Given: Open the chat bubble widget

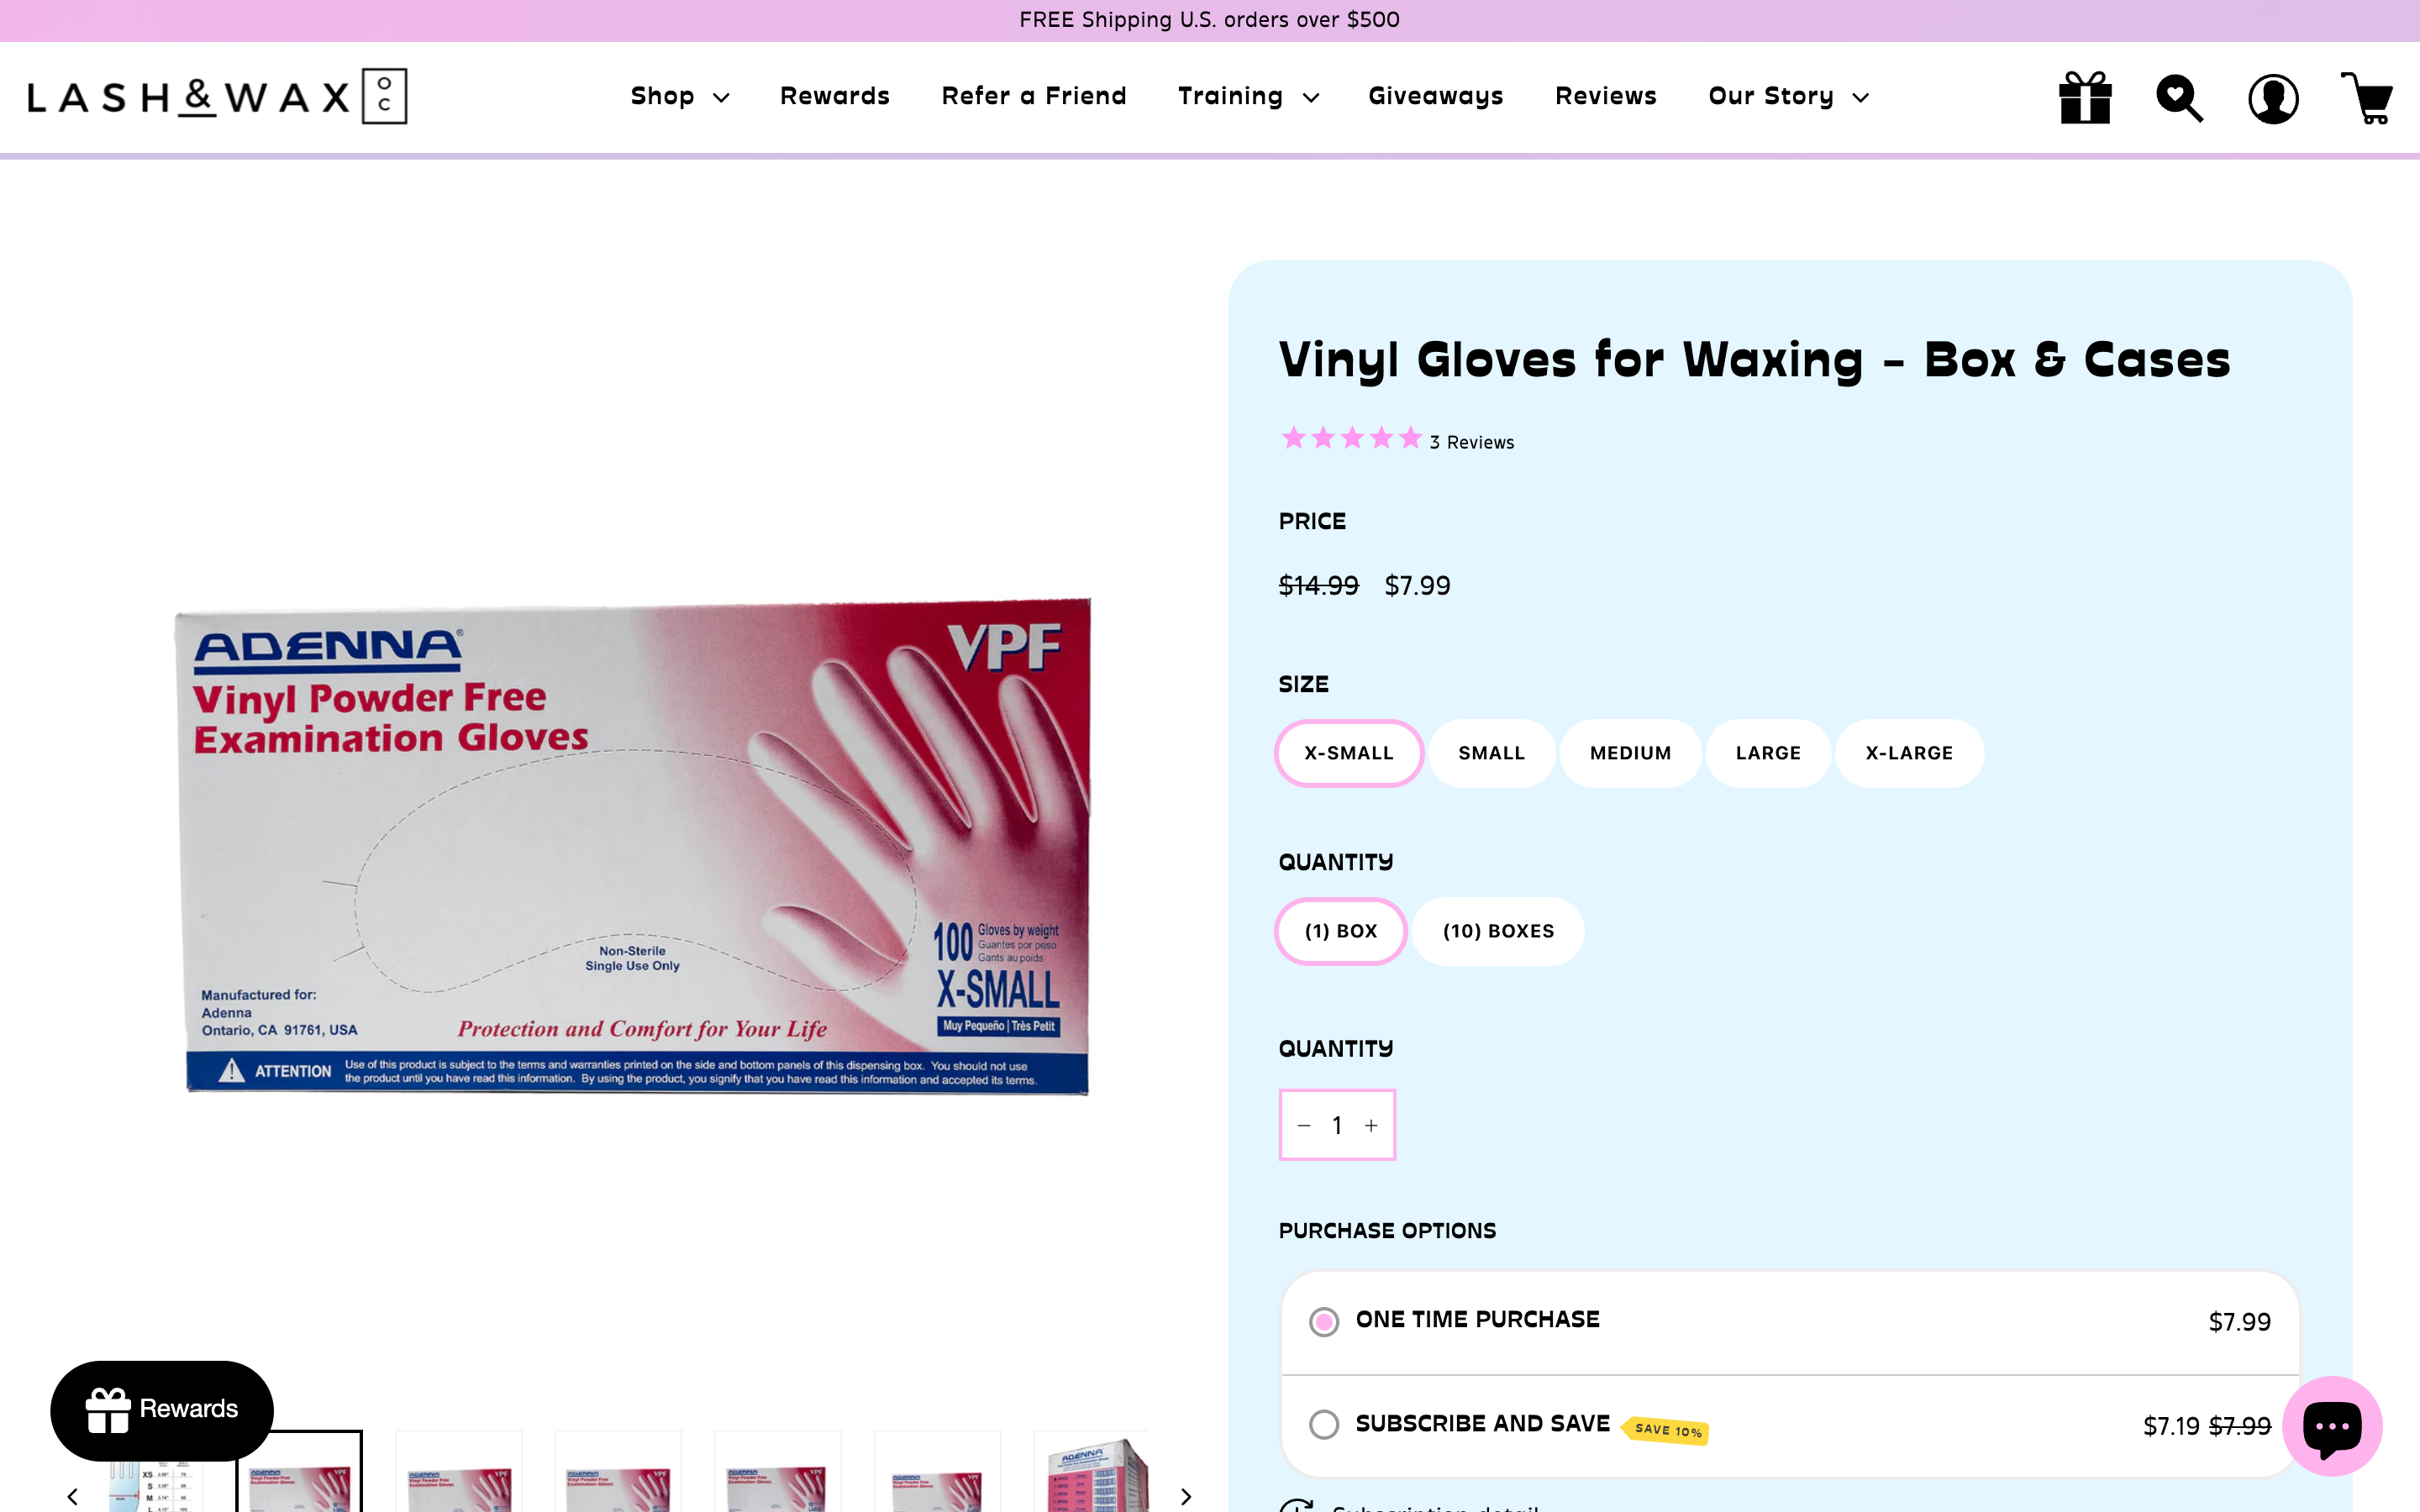Looking at the screenshot, I should click(x=2332, y=1426).
